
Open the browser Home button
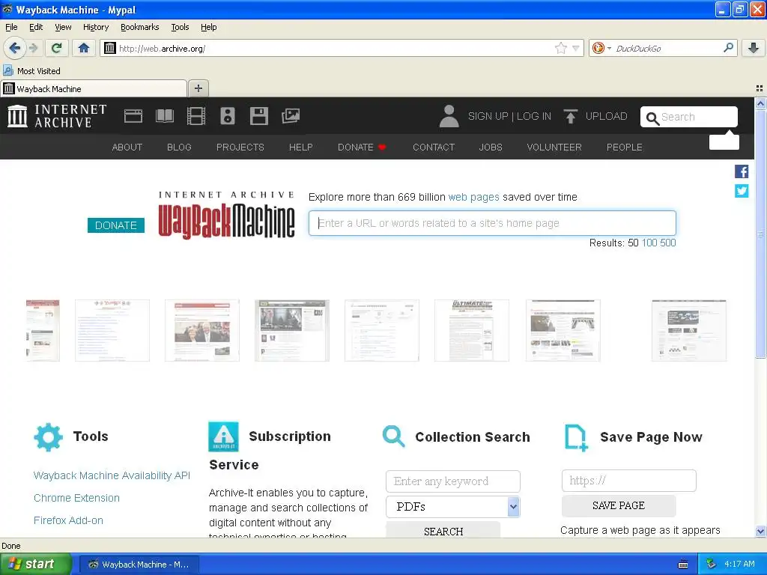(84, 48)
